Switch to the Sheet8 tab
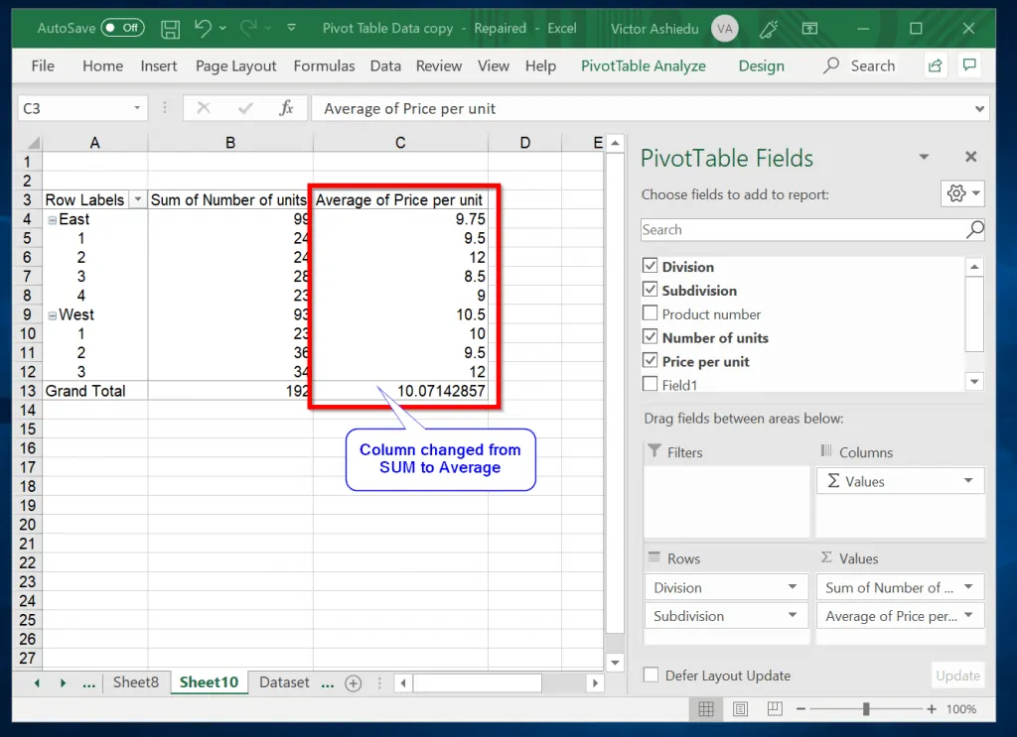The height and width of the screenshot is (737, 1017). coord(135,682)
